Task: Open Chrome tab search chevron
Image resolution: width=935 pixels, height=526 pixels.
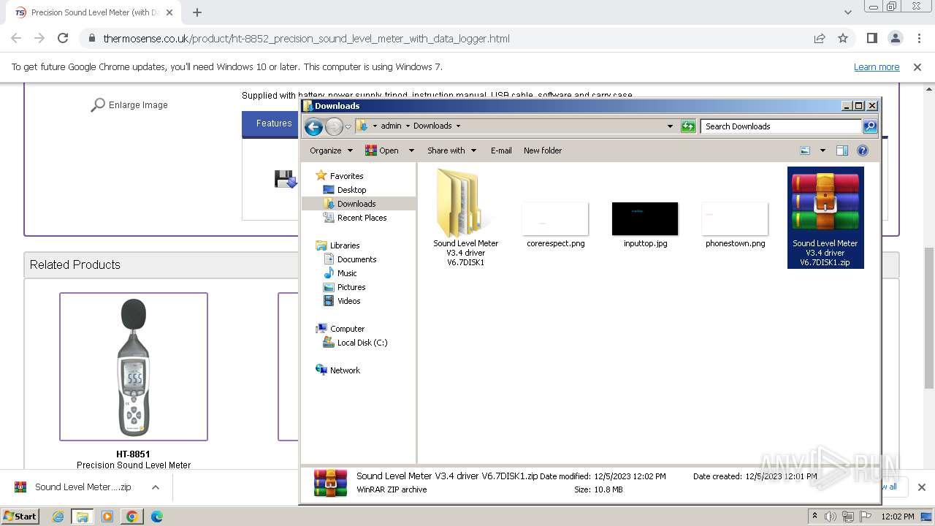Action: tap(847, 12)
